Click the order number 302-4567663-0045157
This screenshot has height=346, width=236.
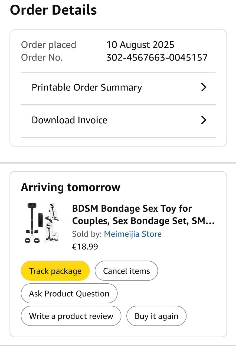pos(157,57)
